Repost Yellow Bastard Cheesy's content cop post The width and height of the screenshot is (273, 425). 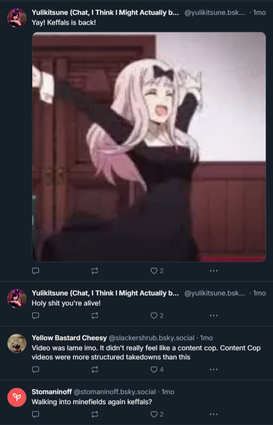tap(95, 369)
